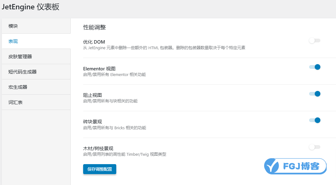Enable the 木材/树枝景观 toggle
Screen dimensions: 336x185
tap(314, 147)
